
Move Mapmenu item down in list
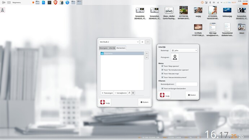pyautogui.click(x=147, y=57)
